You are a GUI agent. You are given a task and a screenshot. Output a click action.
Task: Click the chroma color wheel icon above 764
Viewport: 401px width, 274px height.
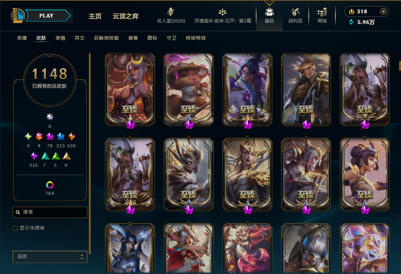coord(50,185)
